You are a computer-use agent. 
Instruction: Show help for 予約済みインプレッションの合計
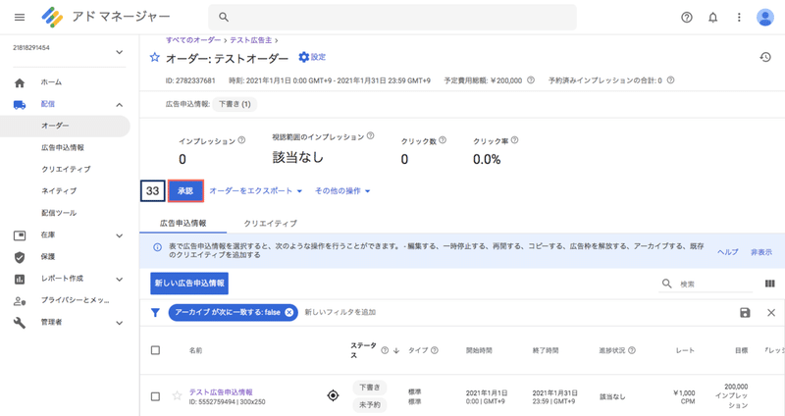tap(671, 80)
